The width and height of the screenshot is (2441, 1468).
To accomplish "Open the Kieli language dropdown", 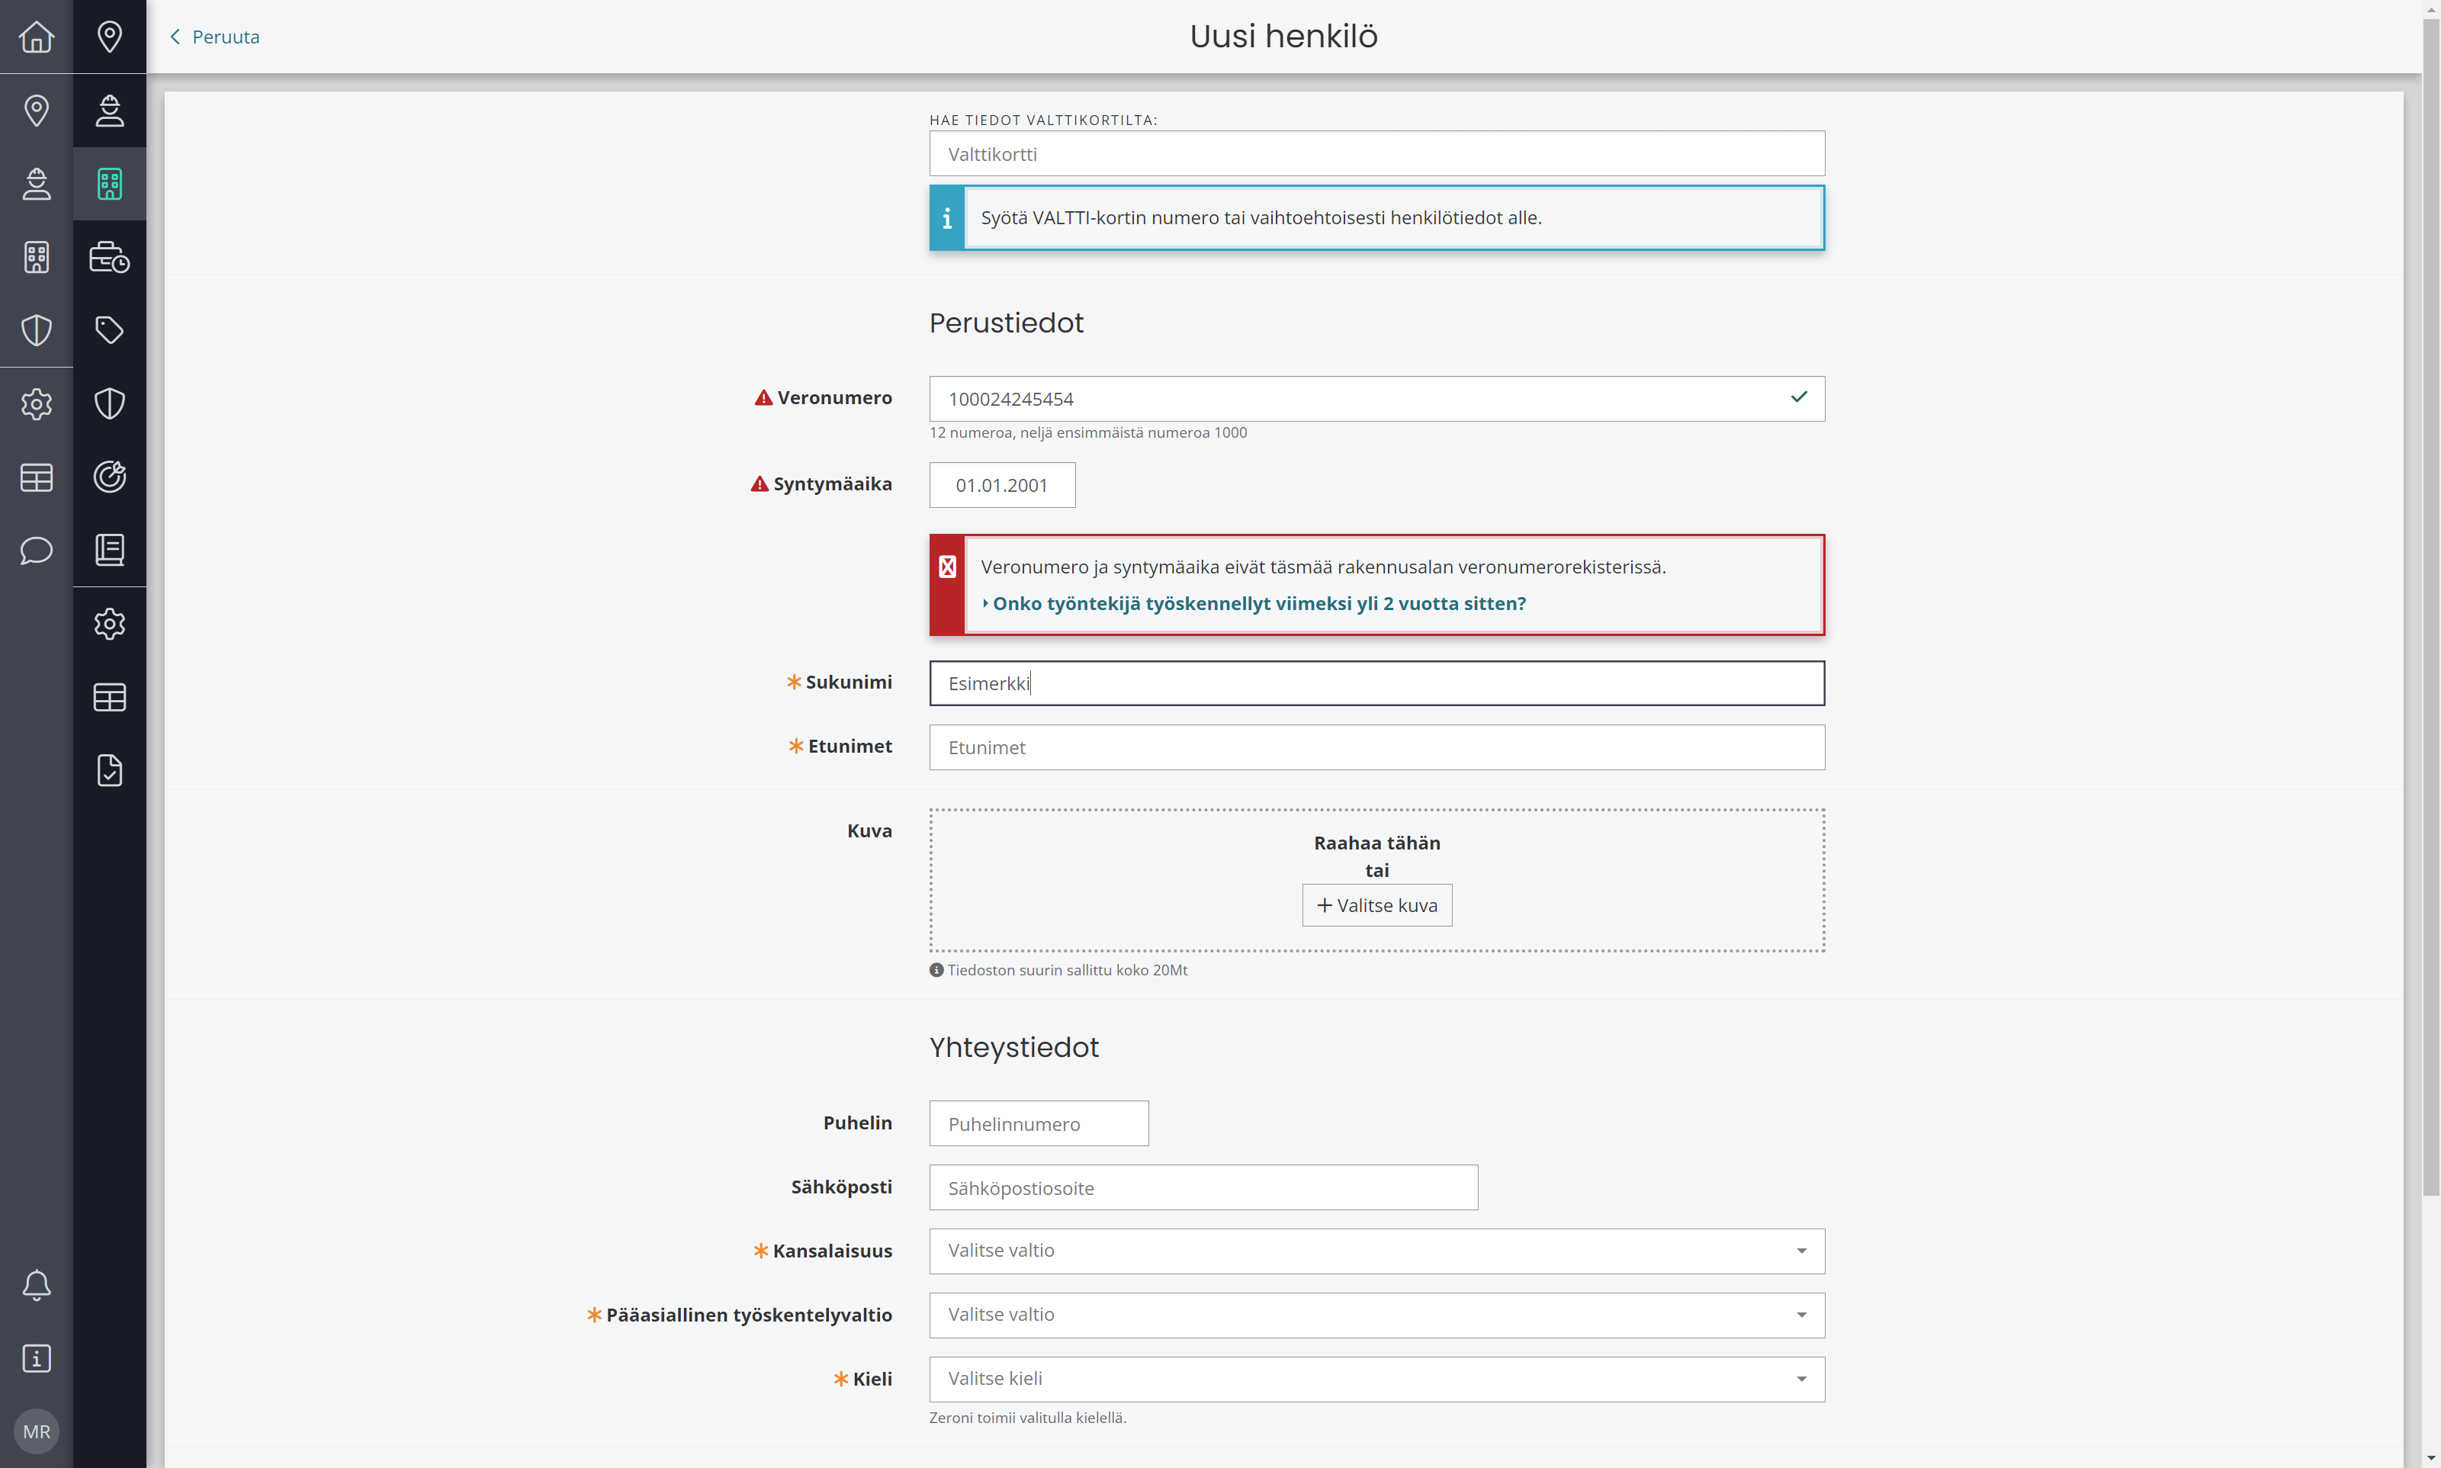I will (x=1376, y=1379).
